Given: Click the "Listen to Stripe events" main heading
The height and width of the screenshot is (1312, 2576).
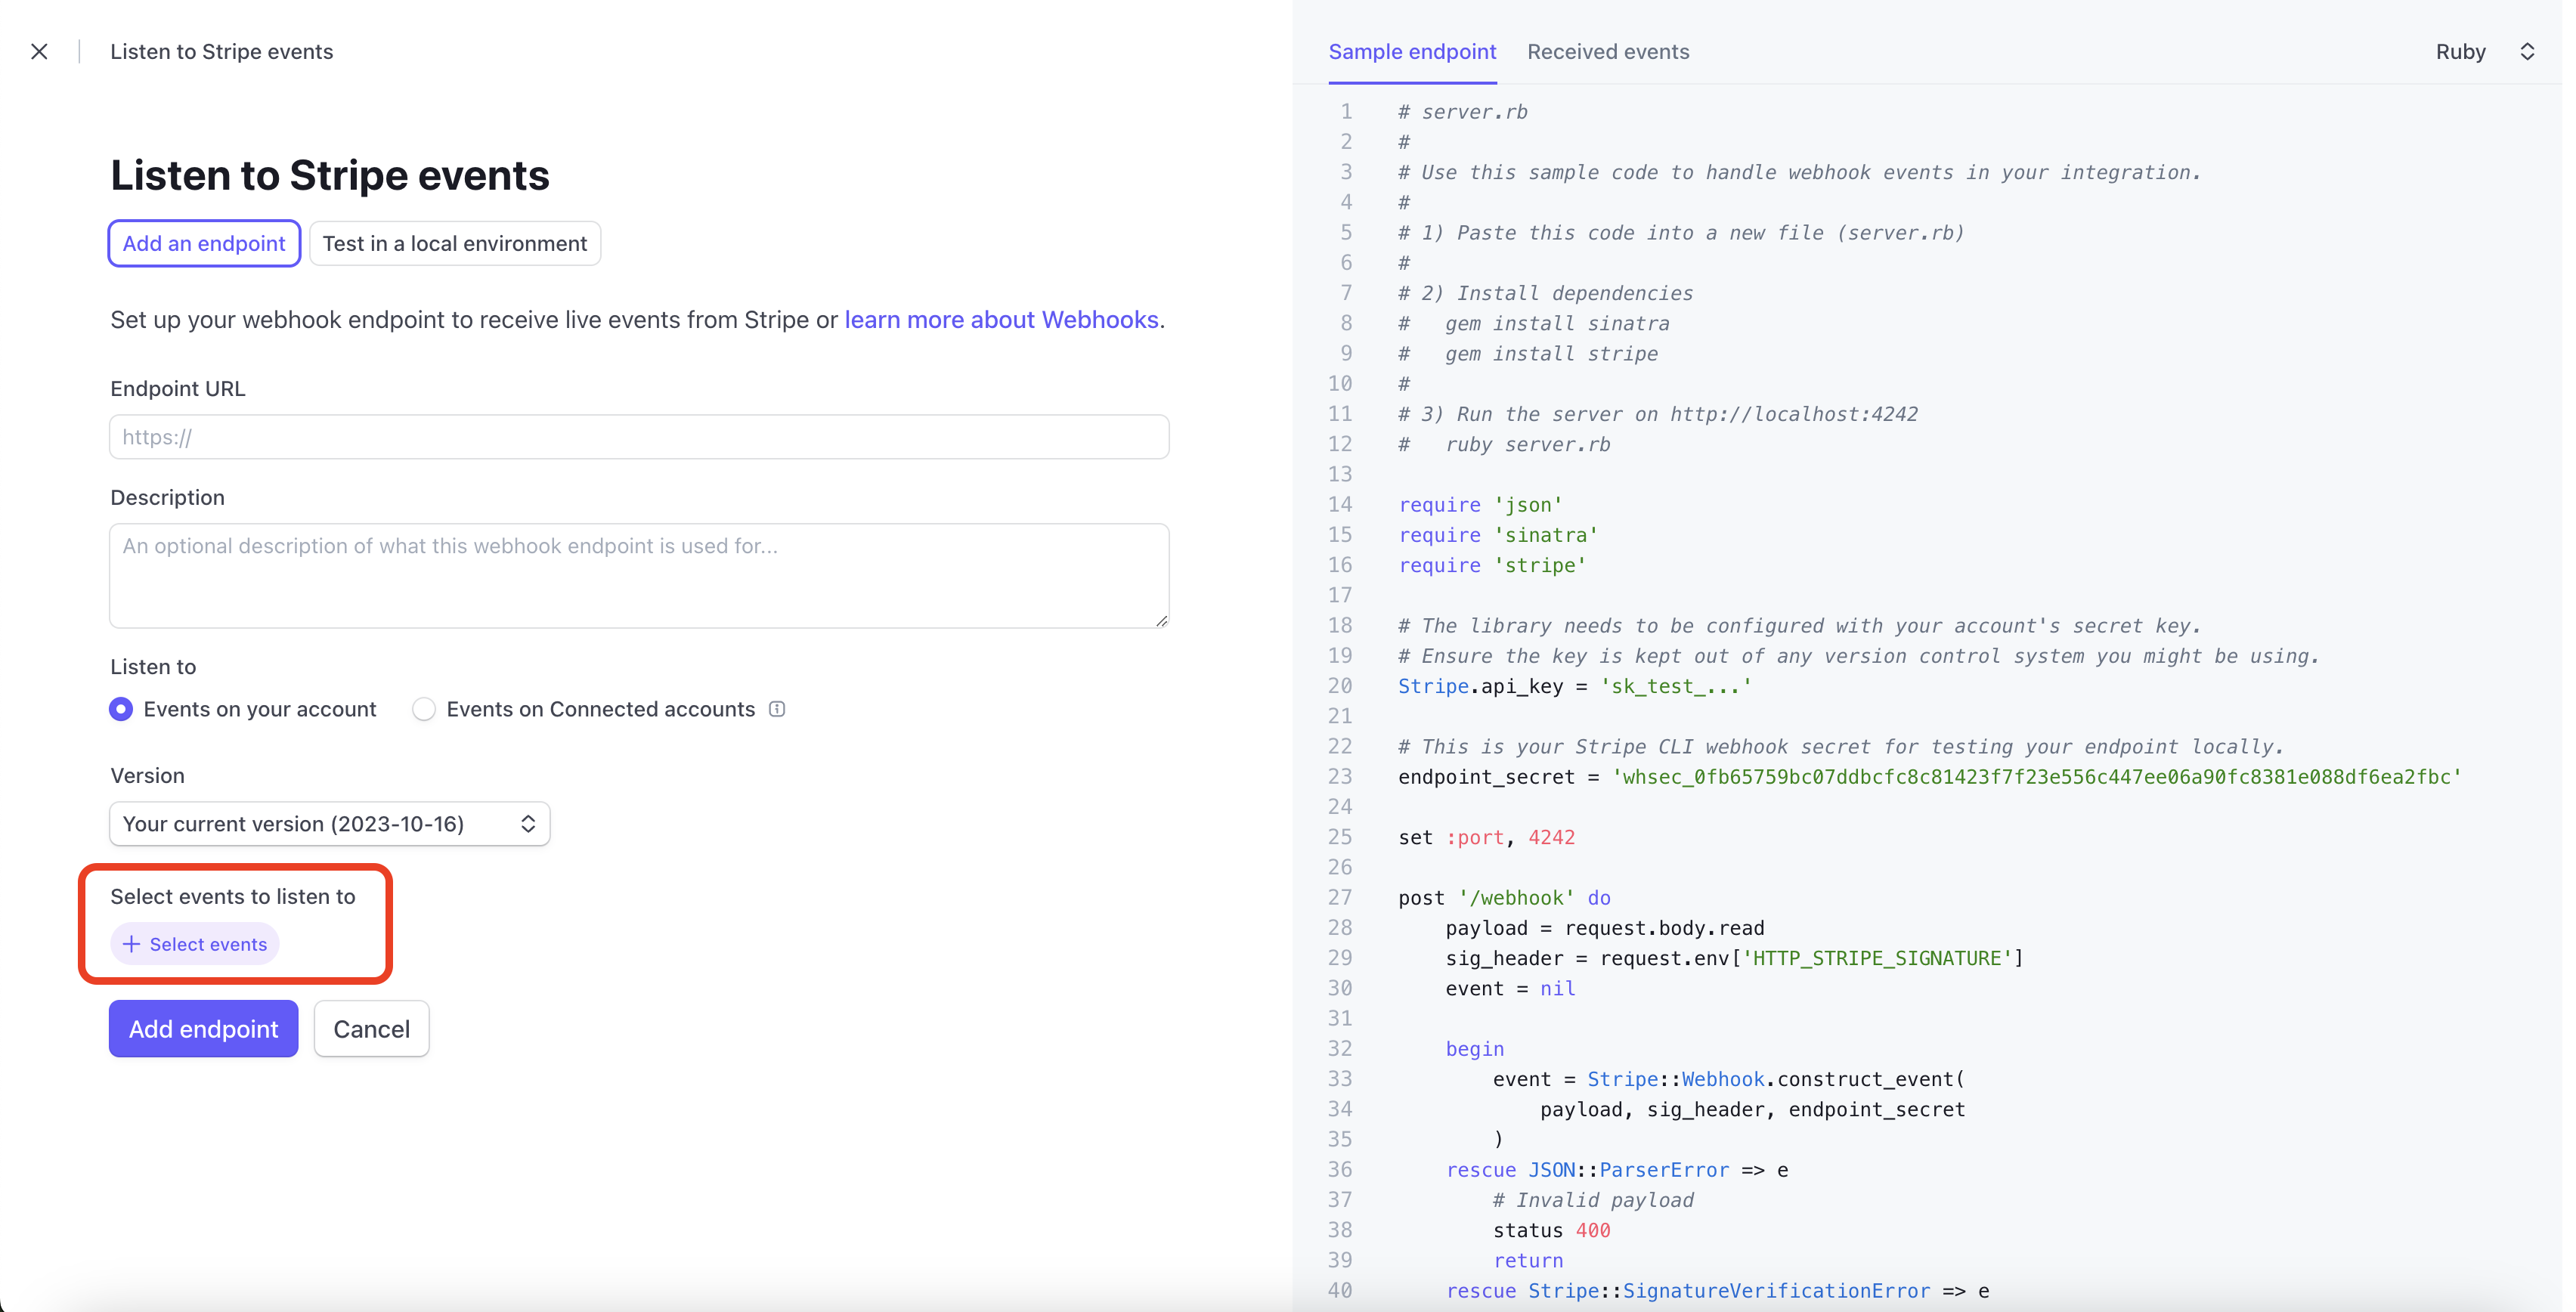Looking at the screenshot, I should pyautogui.click(x=330, y=175).
